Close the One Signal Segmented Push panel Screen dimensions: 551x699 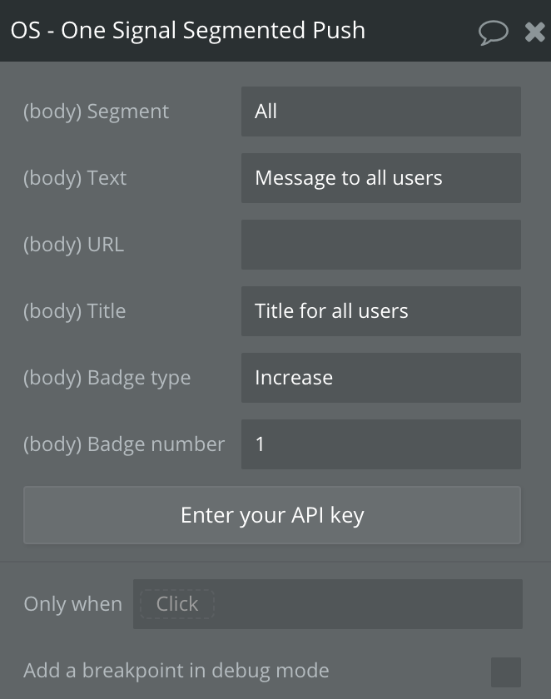click(534, 32)
